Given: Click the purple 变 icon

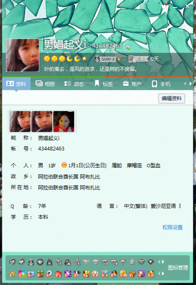Looking at the screenshot, I should [67, 274].
